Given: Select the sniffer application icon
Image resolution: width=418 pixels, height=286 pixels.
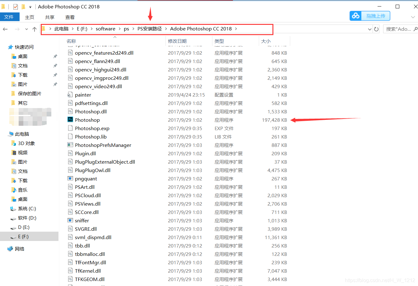Looking at the screenshot, I should [70, 220].
